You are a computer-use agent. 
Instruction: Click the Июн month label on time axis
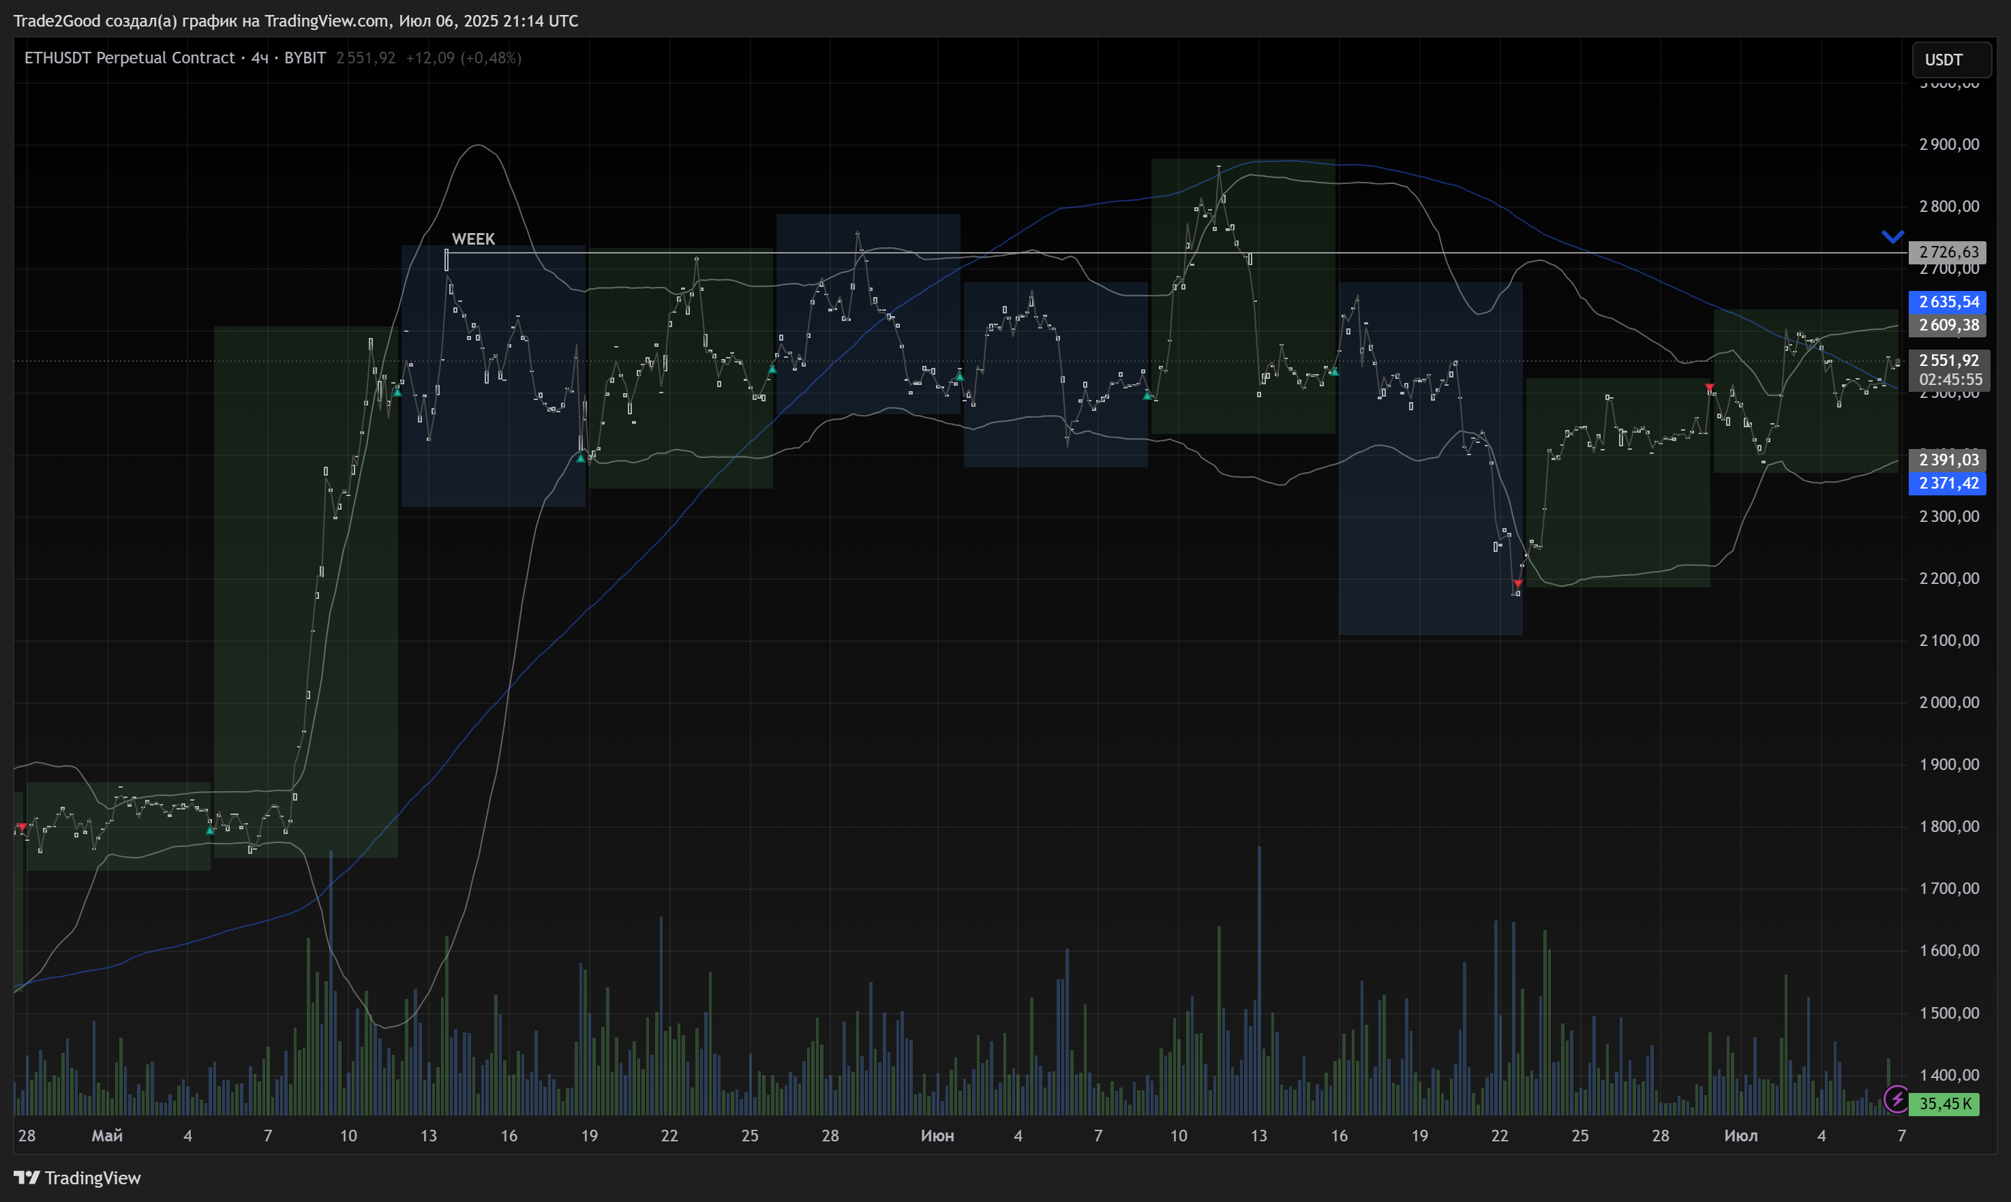tap(937, 1135)
